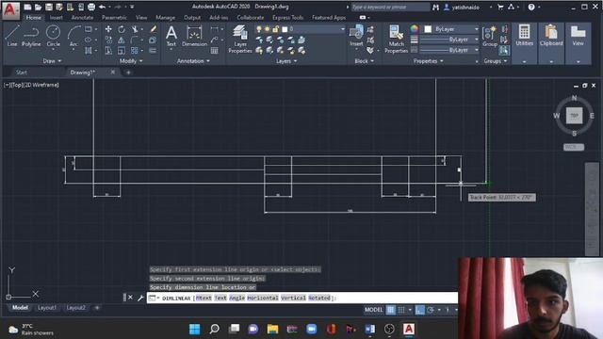Toggle ortho mode in status bar

coord(419,310)
